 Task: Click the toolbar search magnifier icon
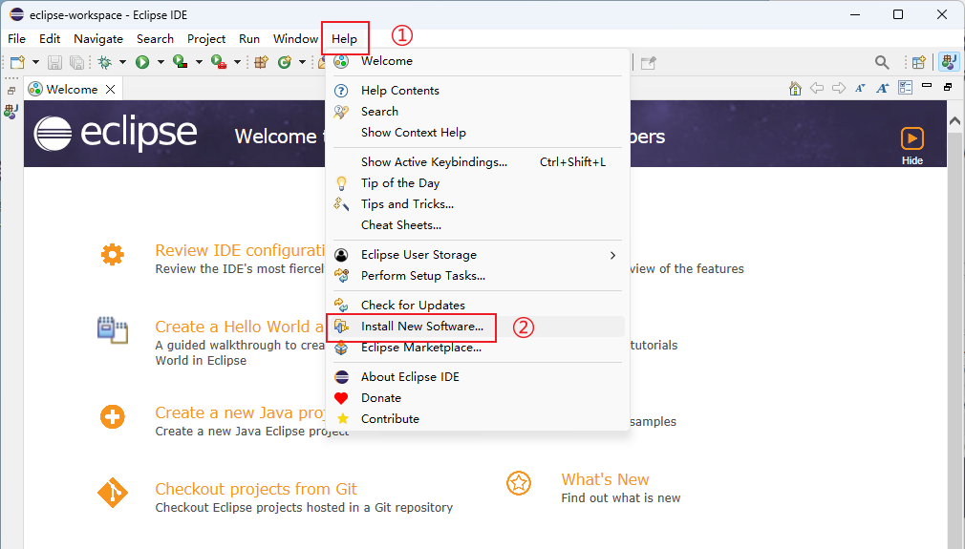click(x=882, y=62)
